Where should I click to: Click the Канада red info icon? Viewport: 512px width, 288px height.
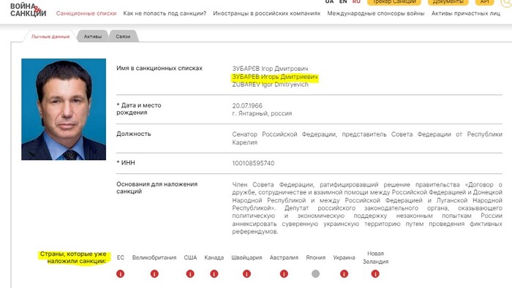click(x=214, y=273)
